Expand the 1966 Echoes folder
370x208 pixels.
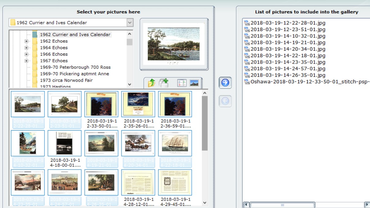26,54
